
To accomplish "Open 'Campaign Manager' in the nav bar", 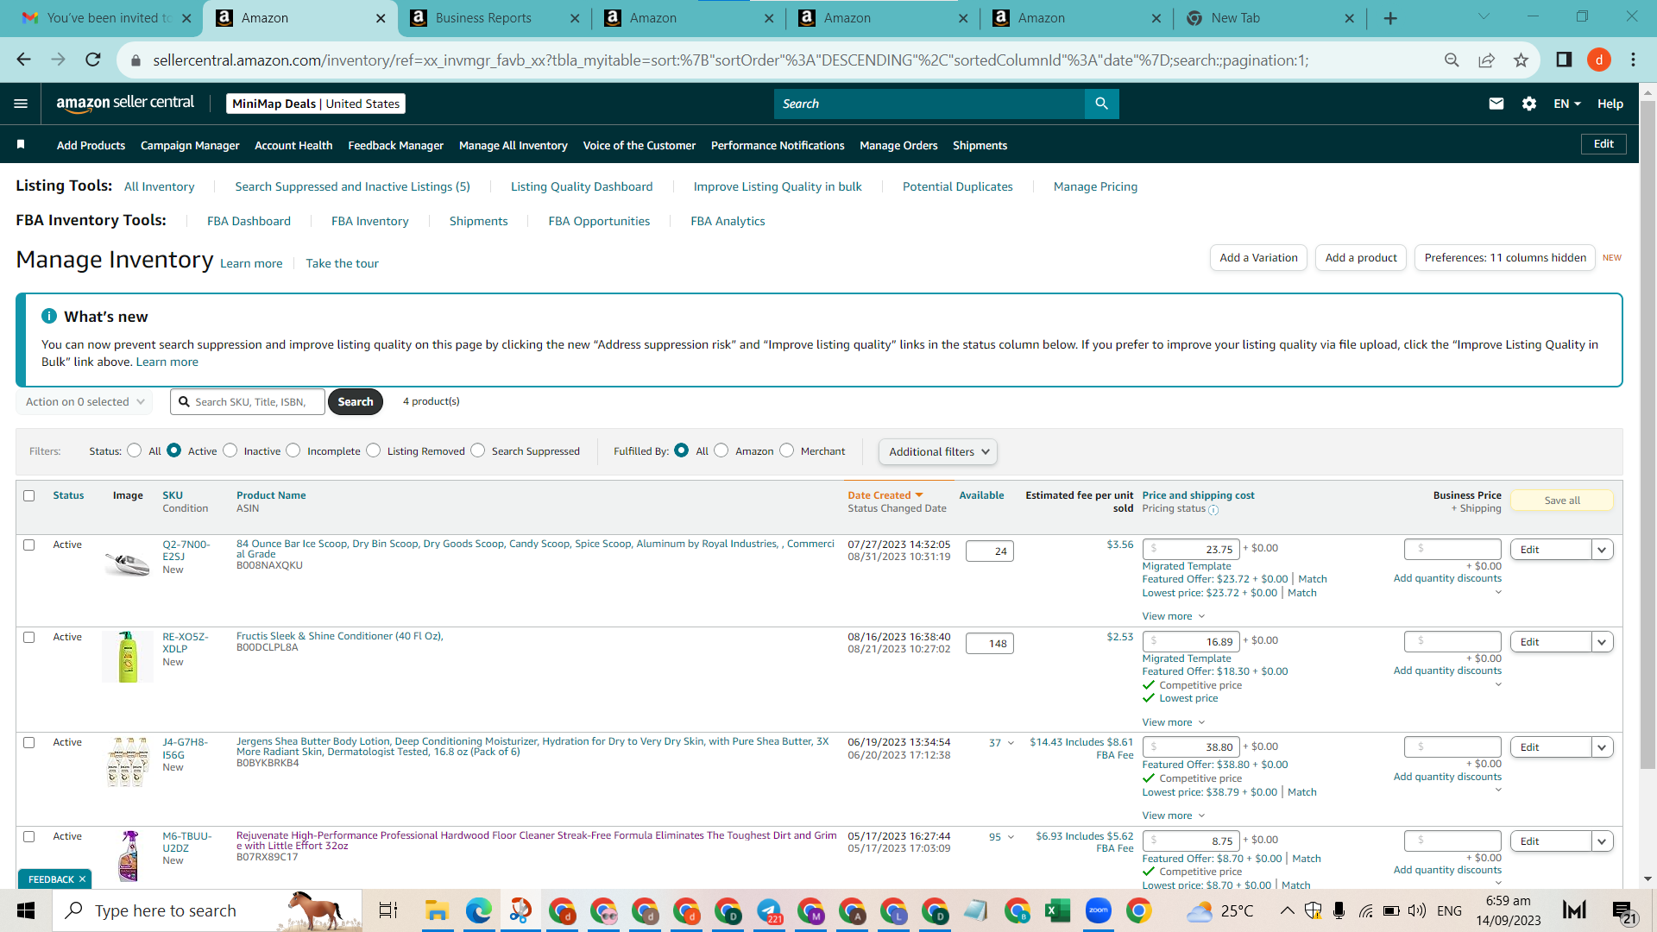I will pos(190,145).
